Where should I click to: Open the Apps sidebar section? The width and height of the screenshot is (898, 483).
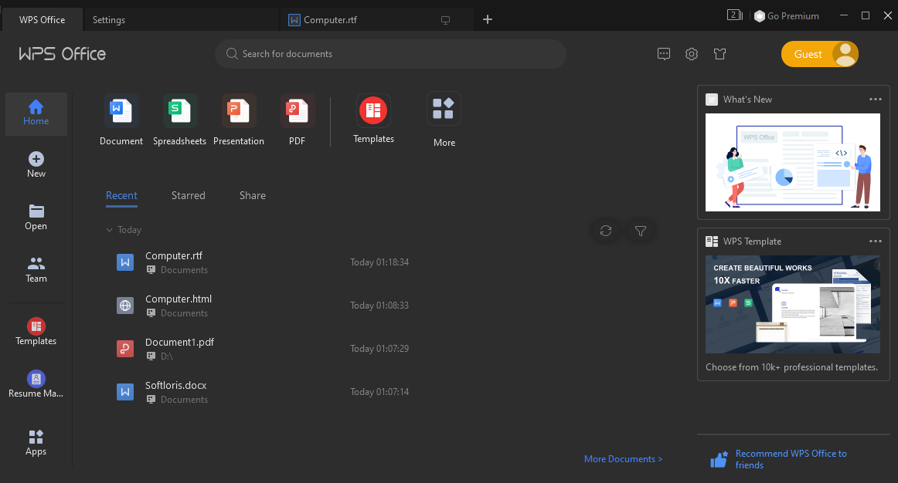pos(36,443)
